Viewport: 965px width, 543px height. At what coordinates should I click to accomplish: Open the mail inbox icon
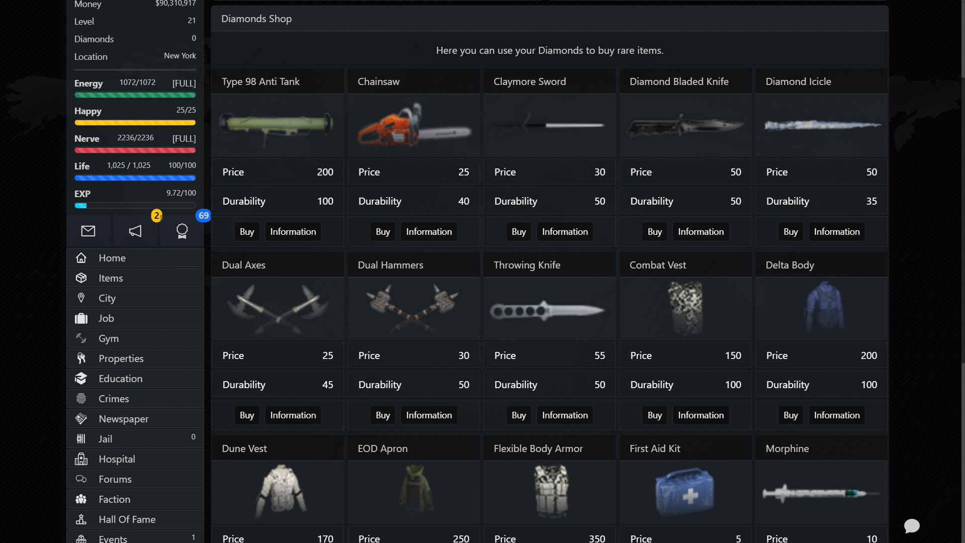coord(88,231)
